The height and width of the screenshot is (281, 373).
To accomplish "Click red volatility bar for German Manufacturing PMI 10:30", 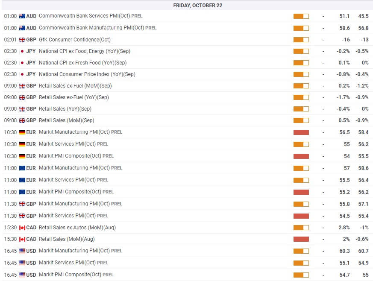I will [x=301, y=132].
